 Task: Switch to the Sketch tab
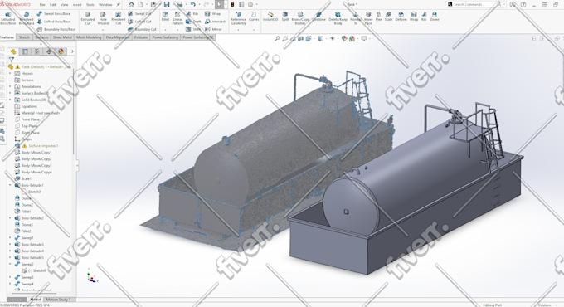[x=24, y=37]
